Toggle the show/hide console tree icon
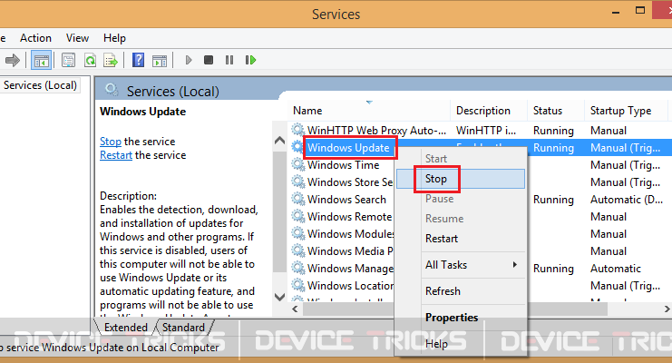 tap(42, 60)
